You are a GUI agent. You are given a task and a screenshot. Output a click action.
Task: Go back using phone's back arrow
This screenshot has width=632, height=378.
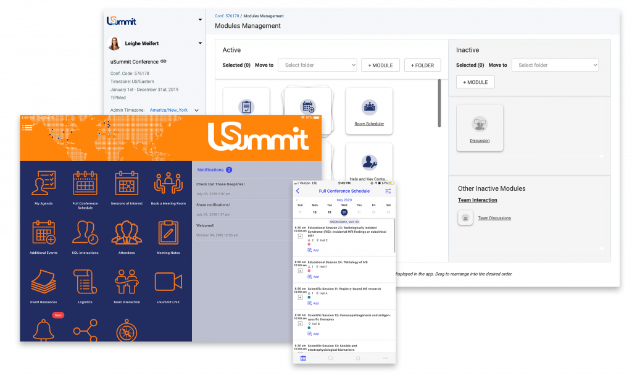point(298,191)
